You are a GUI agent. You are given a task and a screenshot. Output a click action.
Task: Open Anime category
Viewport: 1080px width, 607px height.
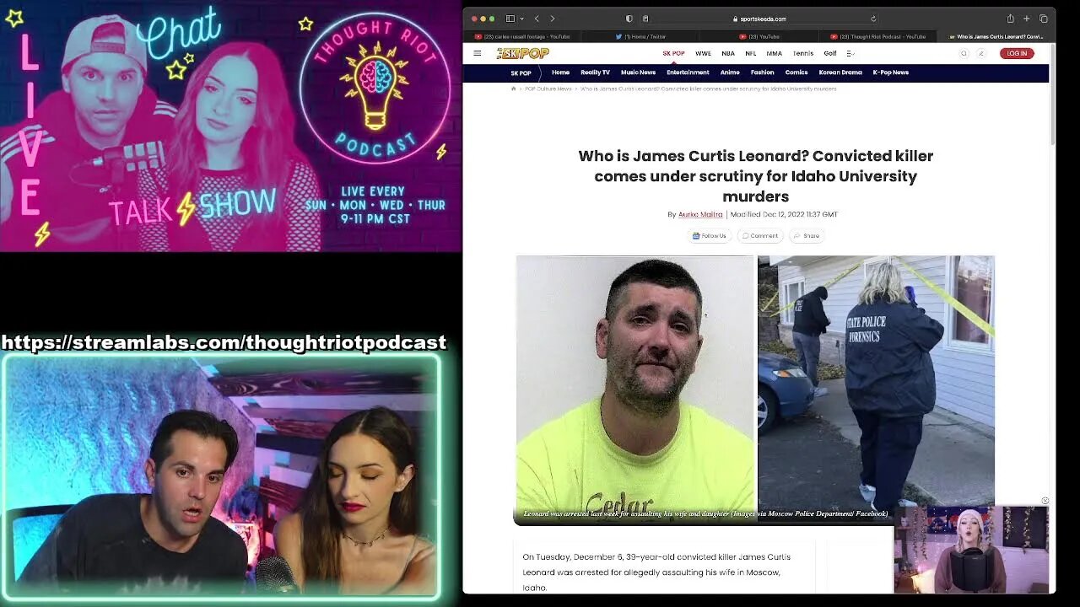[x=730, y=73]
